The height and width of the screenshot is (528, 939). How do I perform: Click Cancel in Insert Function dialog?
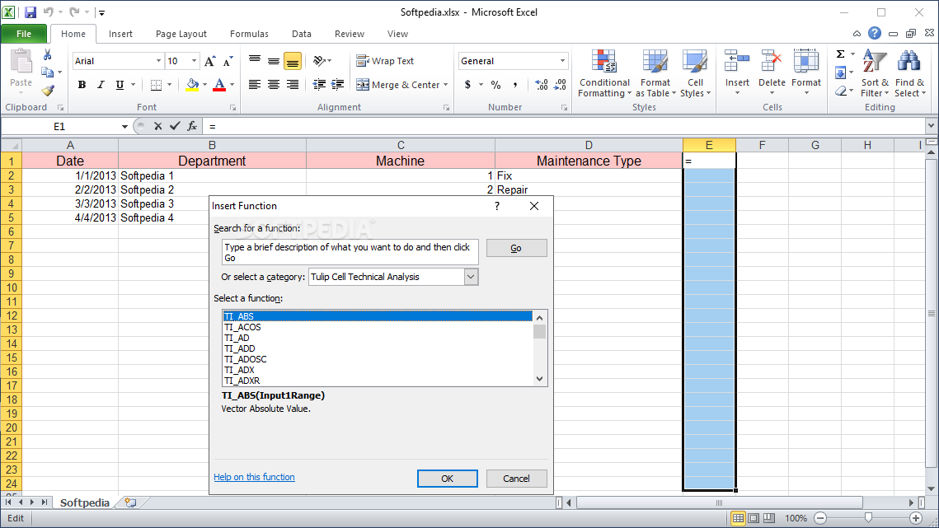(x=516, y=479)
